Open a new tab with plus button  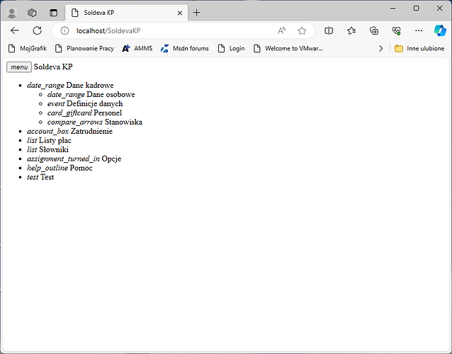coord(197,12)
